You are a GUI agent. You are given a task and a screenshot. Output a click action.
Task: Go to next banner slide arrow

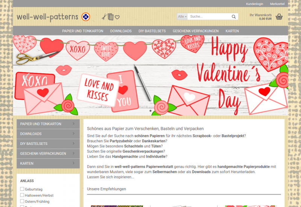274,76
